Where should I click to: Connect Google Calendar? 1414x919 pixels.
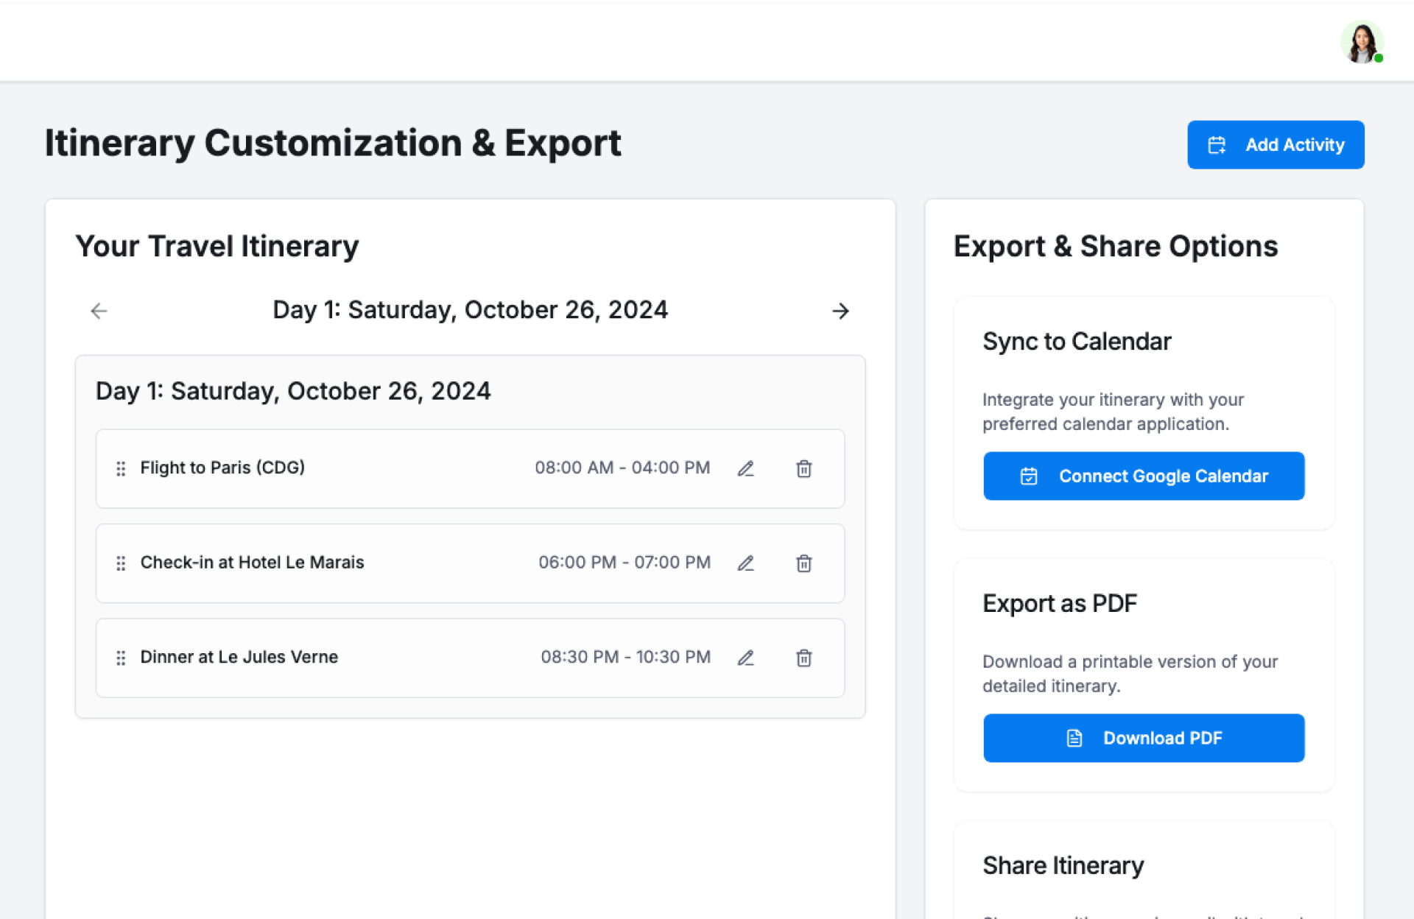tap(1143, 476)
